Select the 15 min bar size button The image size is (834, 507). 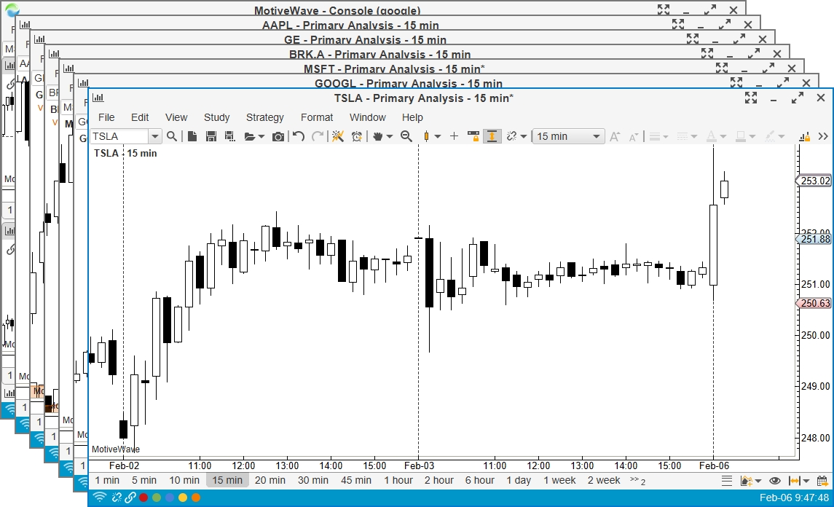click(227, 480)
